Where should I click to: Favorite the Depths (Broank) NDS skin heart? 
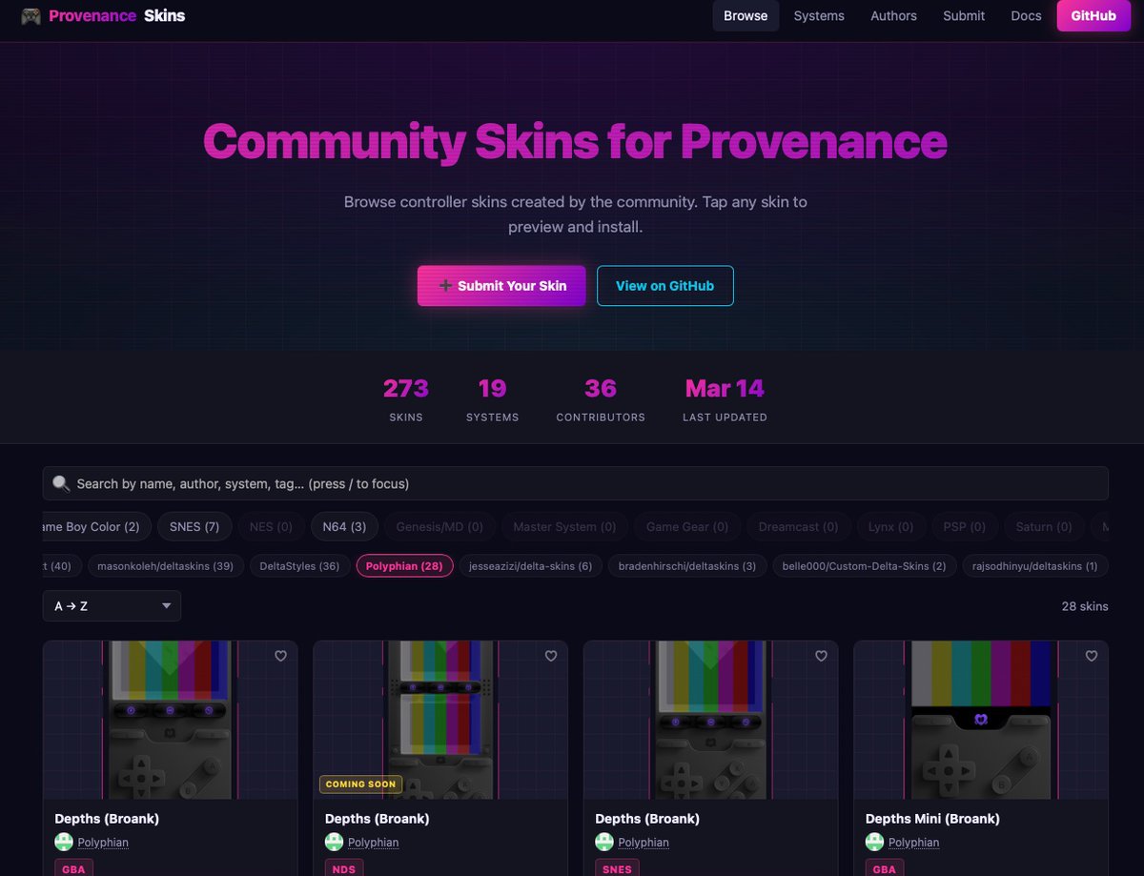point(551,656)
